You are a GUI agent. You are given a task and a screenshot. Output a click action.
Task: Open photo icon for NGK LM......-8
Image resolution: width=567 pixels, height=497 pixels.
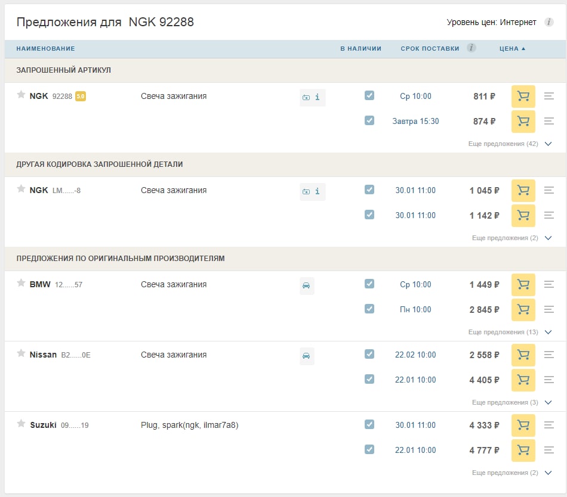point(306,192)
